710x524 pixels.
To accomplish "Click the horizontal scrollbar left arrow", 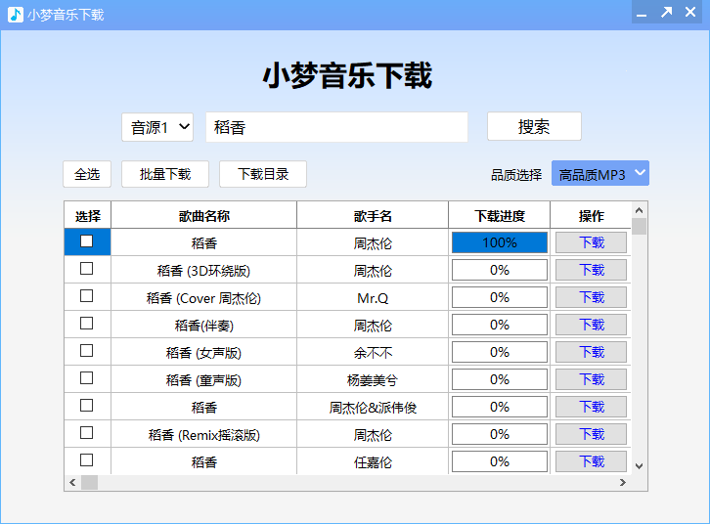I will [72, 483].
